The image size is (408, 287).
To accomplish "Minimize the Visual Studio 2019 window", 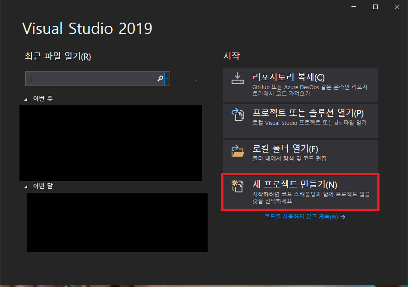I will click(x=354, y=7).
